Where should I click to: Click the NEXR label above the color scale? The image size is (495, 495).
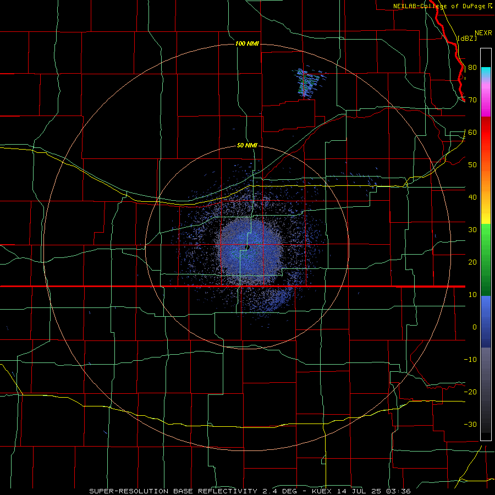(483, 33)
